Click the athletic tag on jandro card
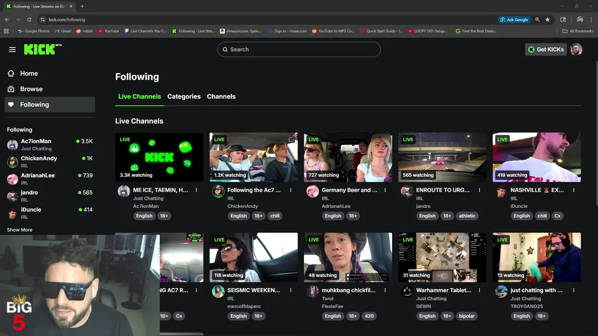Screen dimensions: 598x336 pyautogui.click(x=467, y=216)
